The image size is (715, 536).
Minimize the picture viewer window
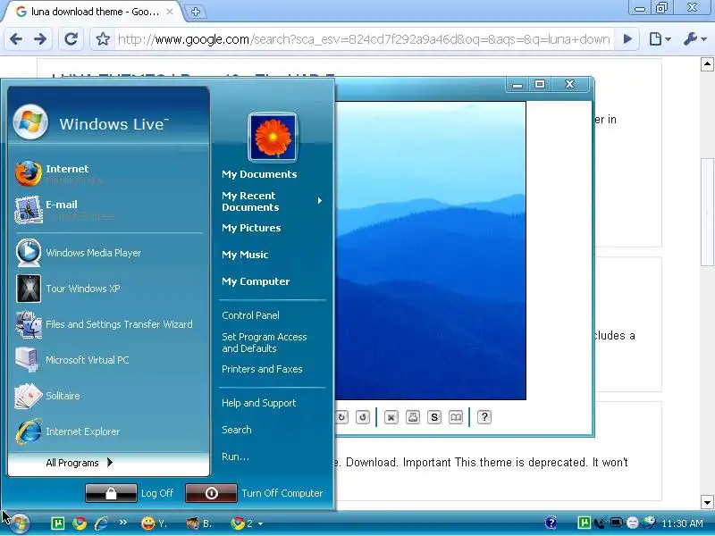coord(517,85)
